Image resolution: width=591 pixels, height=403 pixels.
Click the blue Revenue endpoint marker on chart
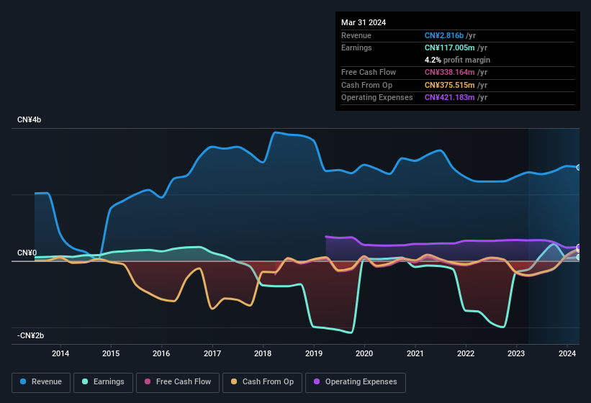pyautogui.click(x=579, y=168)
